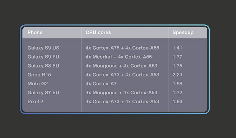Screen dimensions: 236x138
Task: Click the Oppo R15 phone cell
Action: pyautogui.click(x=39, y=75)
